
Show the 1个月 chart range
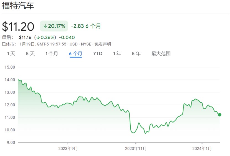click(51, 54)
